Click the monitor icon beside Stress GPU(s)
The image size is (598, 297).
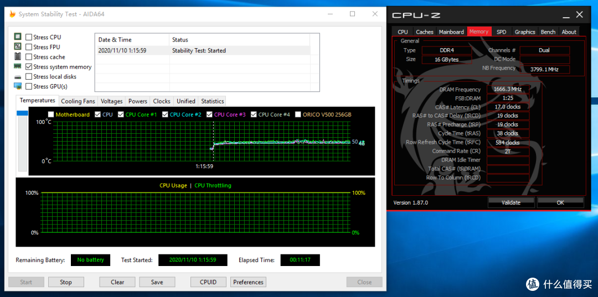(x=18, y=86)
